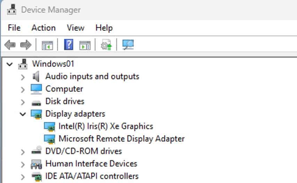Click the Update device driver icon
297x183 pixels.
click(x=106, y=45)
